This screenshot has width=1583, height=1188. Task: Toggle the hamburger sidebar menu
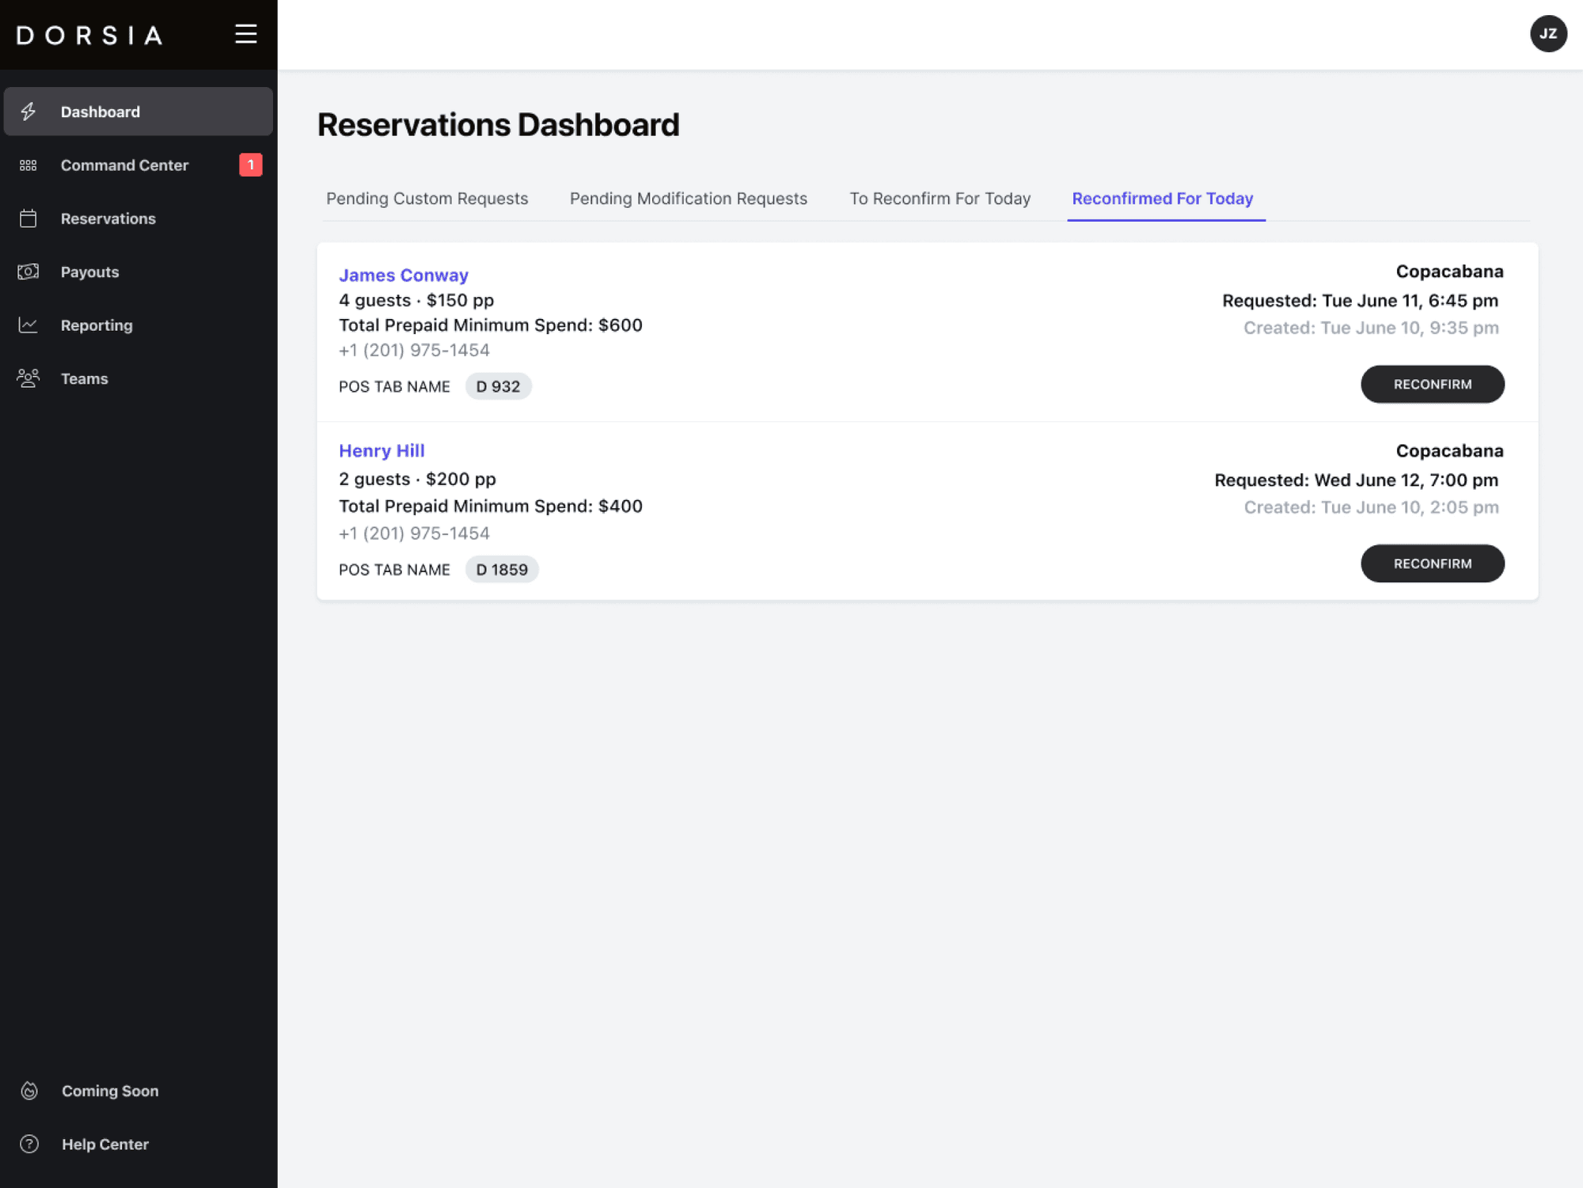point(245,34)
